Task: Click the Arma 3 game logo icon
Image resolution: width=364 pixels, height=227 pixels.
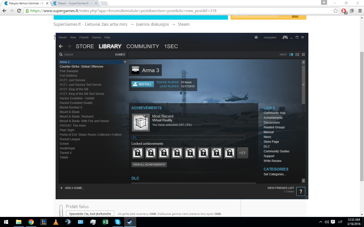Action: 135,70
